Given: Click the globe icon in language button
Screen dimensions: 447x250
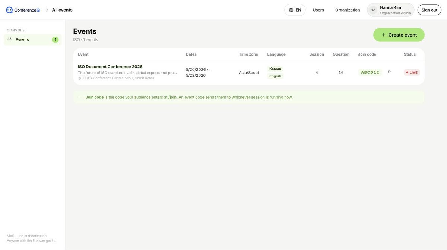Looking at the screenshot, I should pos(291,10).
